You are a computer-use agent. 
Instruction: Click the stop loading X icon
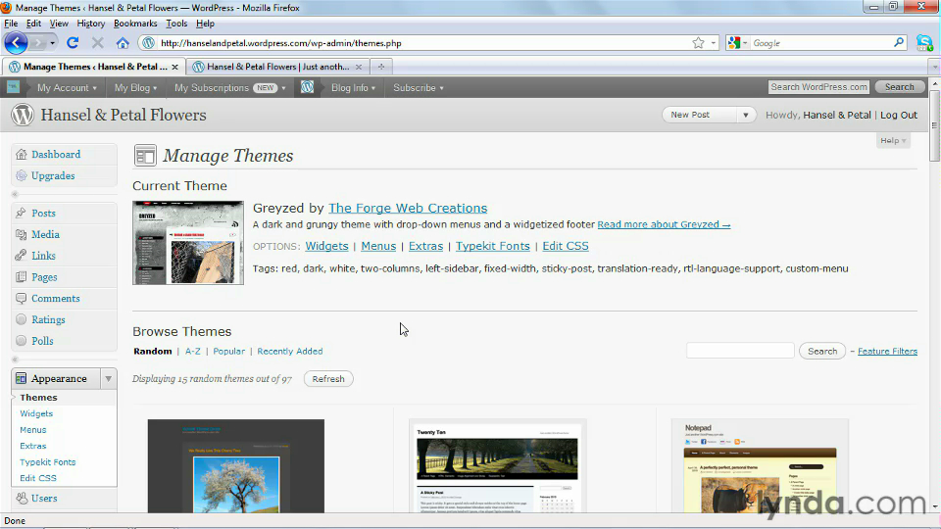[x=97, y=42]
